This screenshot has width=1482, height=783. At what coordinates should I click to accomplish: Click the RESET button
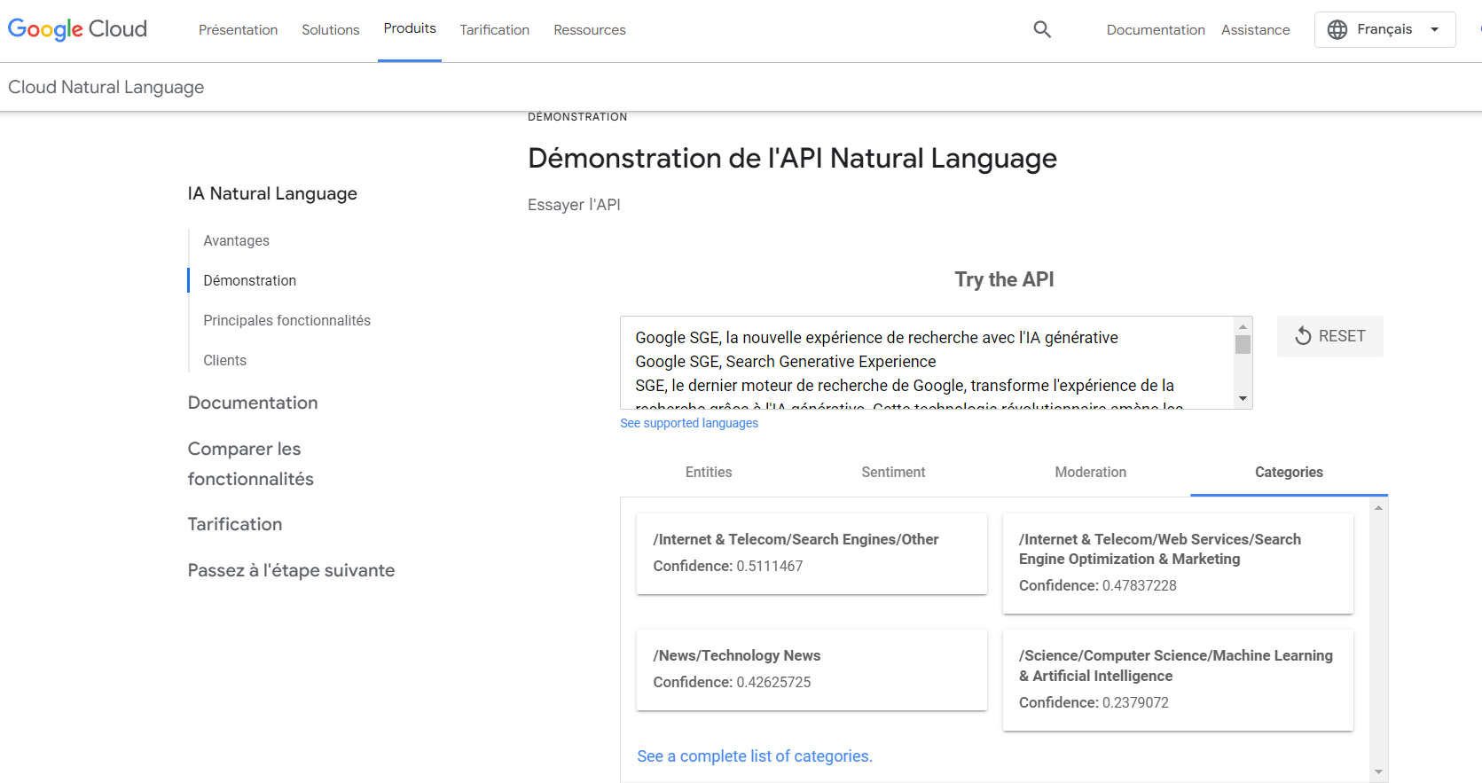[1330, 336]
